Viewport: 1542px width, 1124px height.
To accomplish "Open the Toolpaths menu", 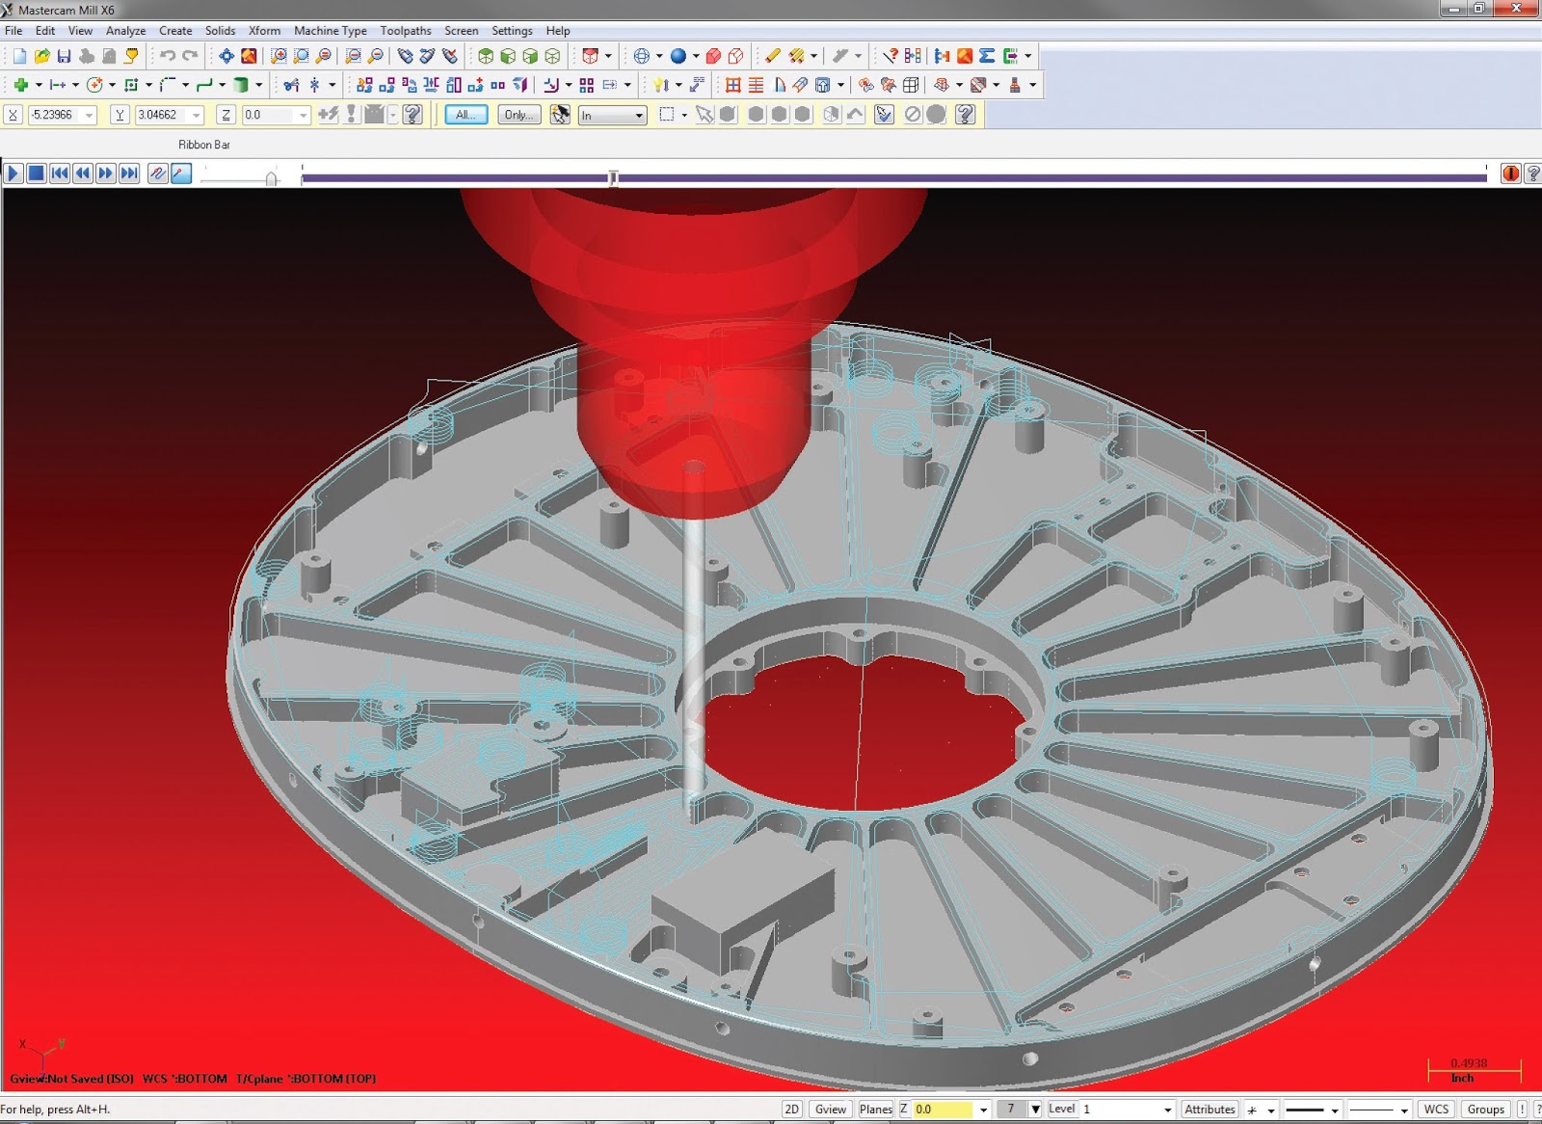I will pos(406,31).
